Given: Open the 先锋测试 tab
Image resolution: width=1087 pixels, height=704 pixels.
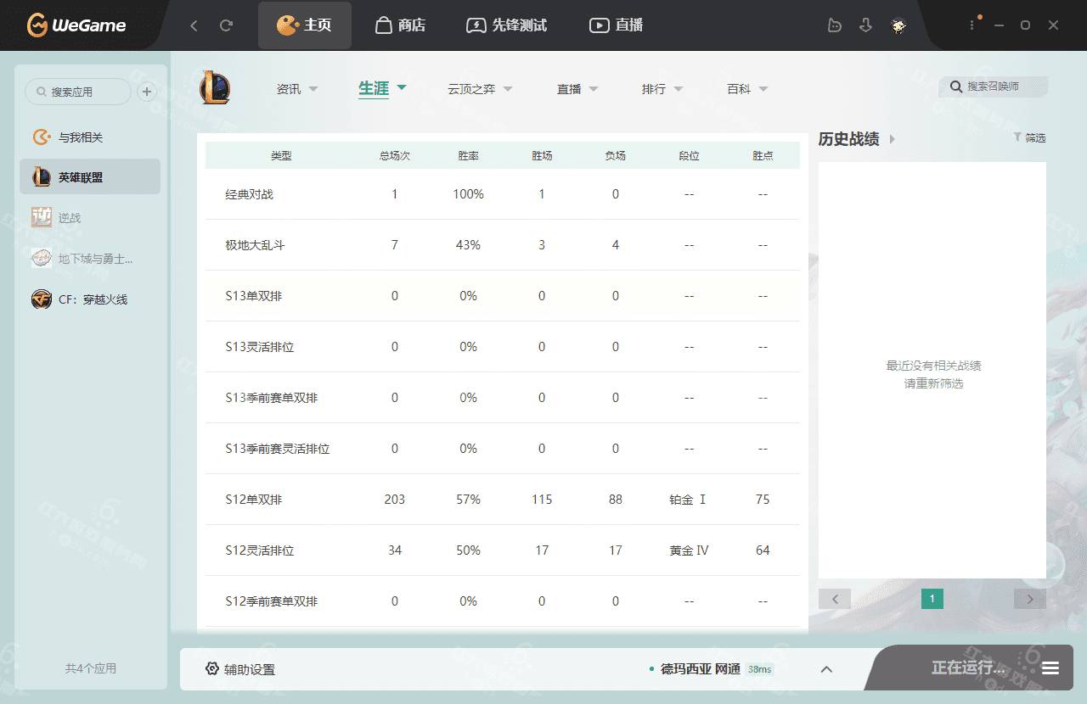Looking at the screenshot, I should click(507, 25).
